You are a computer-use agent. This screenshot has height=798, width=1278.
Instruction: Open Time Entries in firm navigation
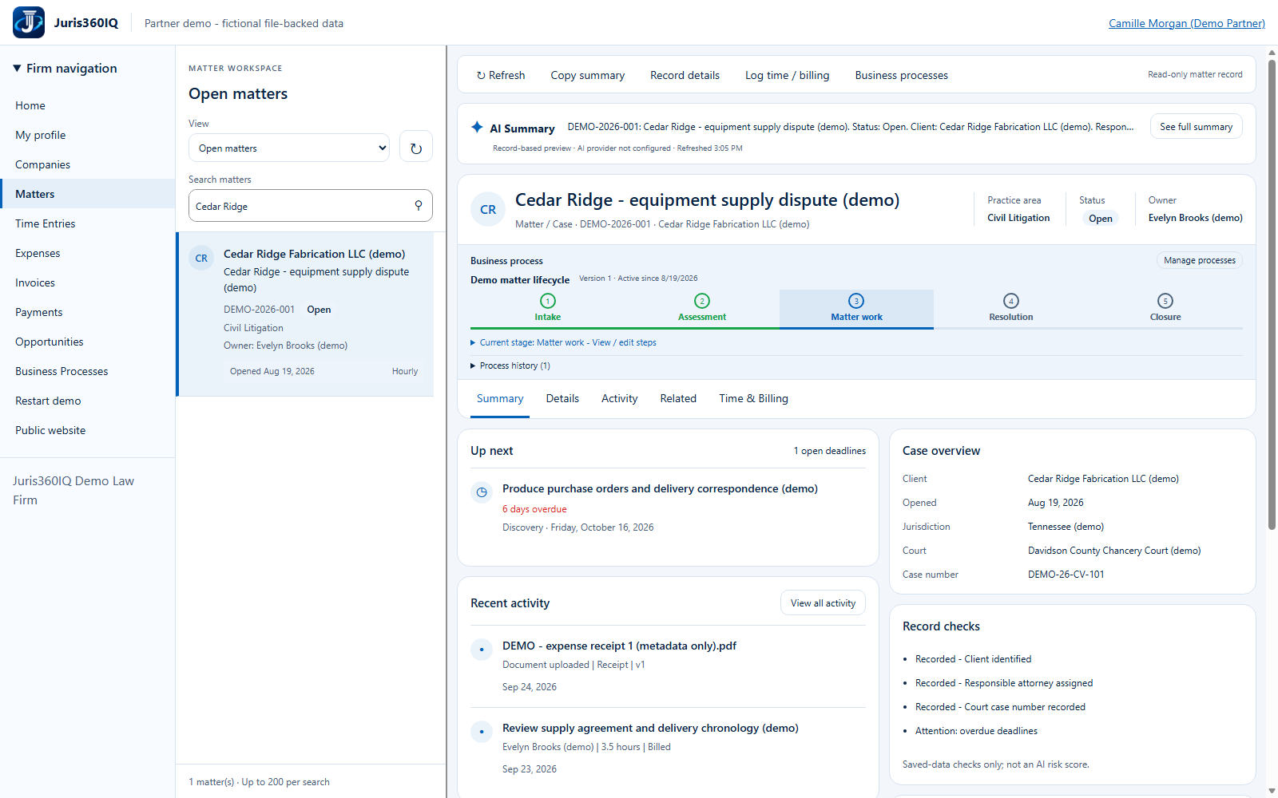88,223
